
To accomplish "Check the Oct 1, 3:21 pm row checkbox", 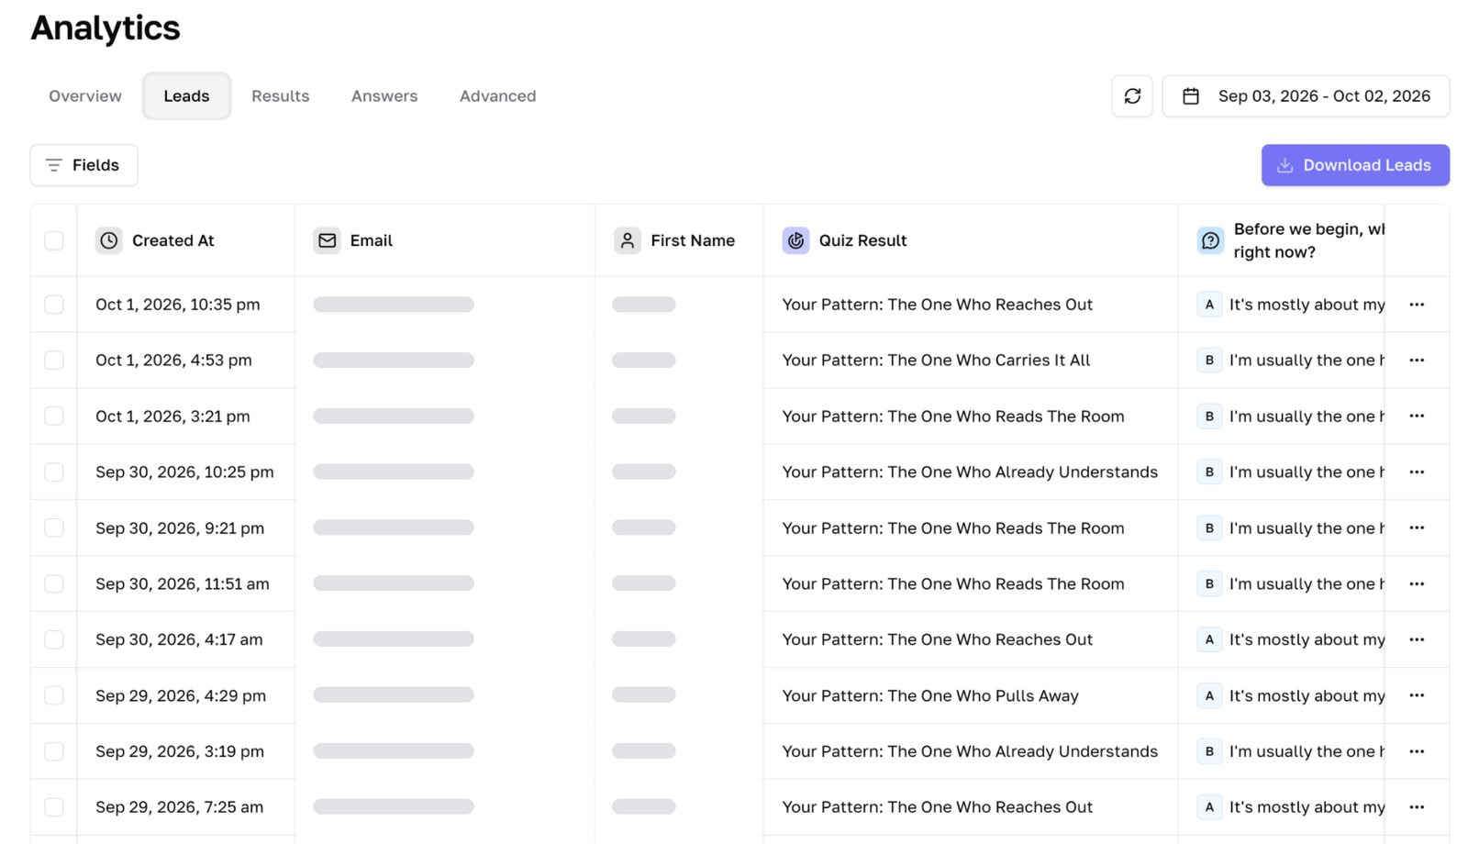I will click(x=54, y=416).
